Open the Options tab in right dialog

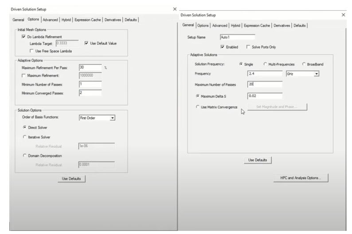click(x=203, y=26)
